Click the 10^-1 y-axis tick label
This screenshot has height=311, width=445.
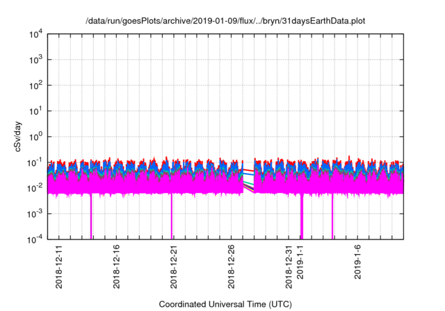point(35,163)
